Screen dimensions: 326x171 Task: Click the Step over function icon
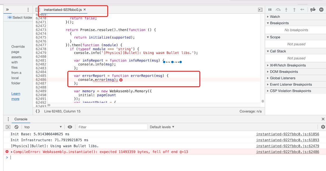coord(278,10)
